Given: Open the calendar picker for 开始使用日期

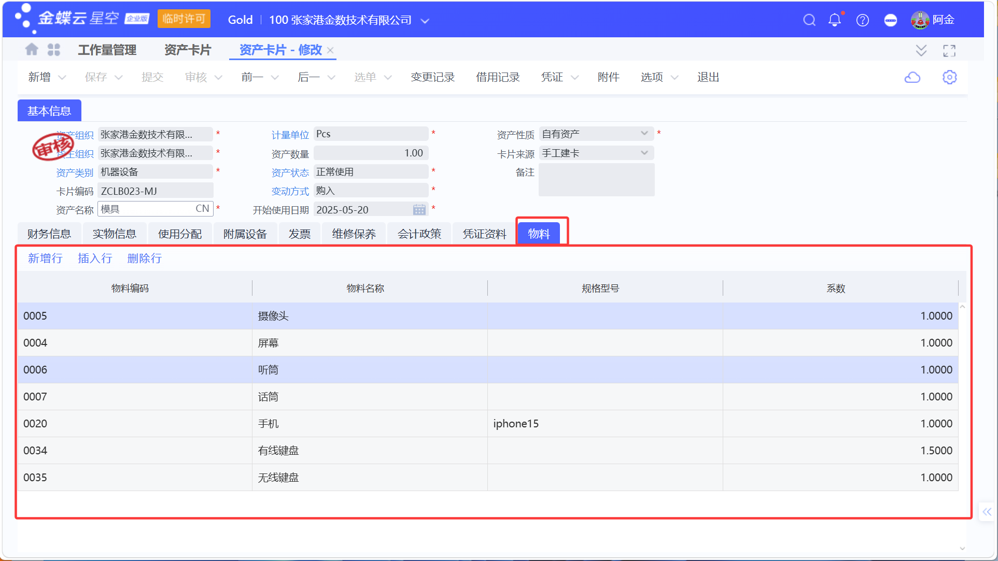Looking at the screenshot, I should (419, 210).
